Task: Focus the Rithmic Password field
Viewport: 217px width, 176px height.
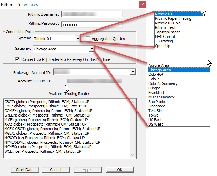Action: point(92,25)
